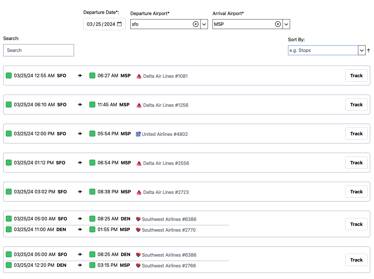Click the Delta logo for flight #2723
The image size is (374, 279).
[139, 192]
